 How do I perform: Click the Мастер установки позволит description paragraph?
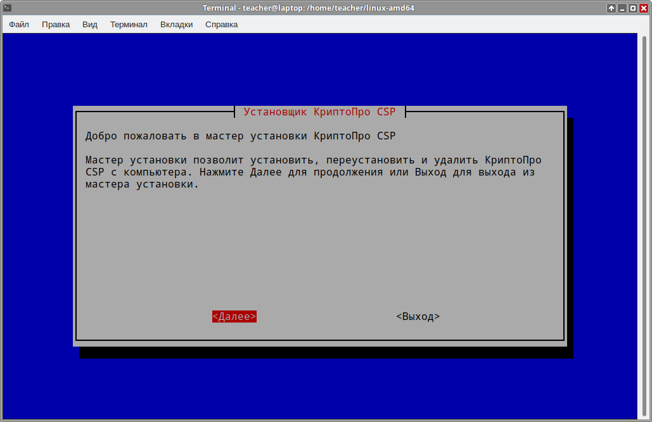coord(314,172)
